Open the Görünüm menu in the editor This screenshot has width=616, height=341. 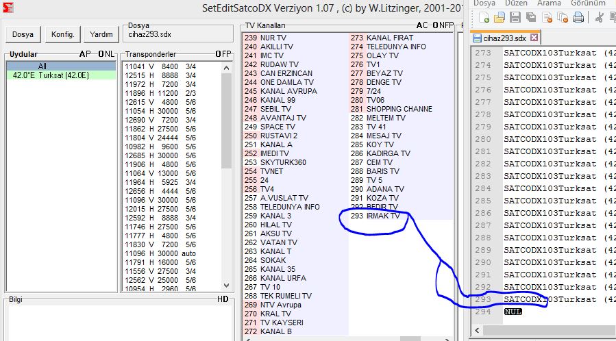coord(588,3)
